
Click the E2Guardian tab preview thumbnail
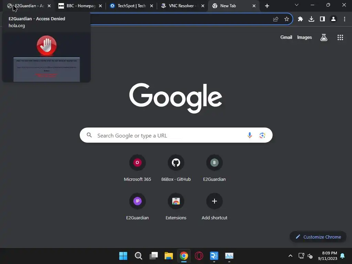click(x=46, y=58)
